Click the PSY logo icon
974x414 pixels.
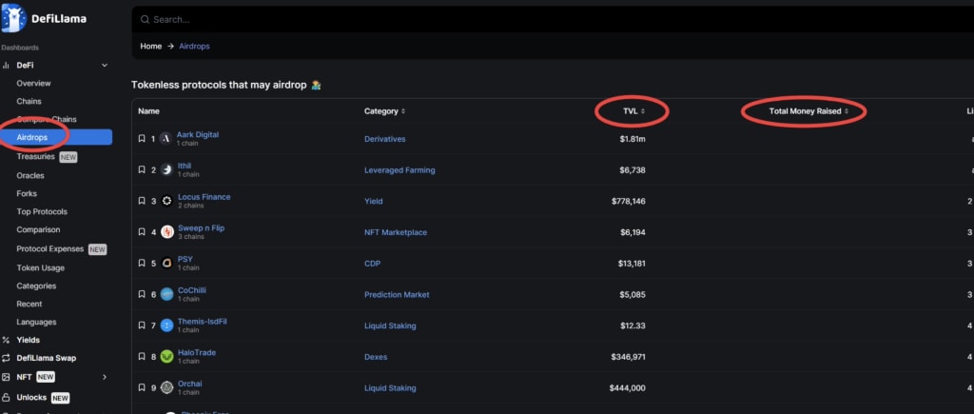pos(166,263)
